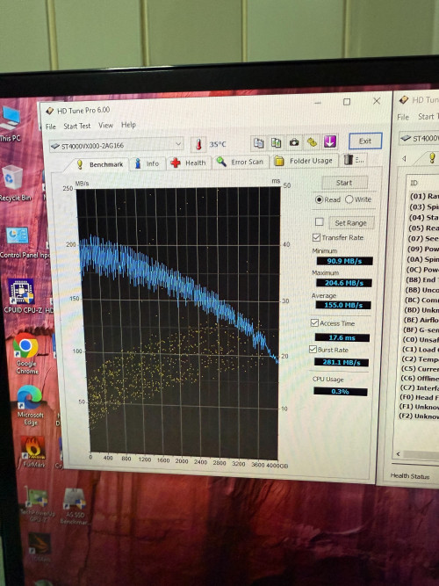Open the Start Test menu
The width and height of the screenshot is (439, 586).
click(77, 126)
